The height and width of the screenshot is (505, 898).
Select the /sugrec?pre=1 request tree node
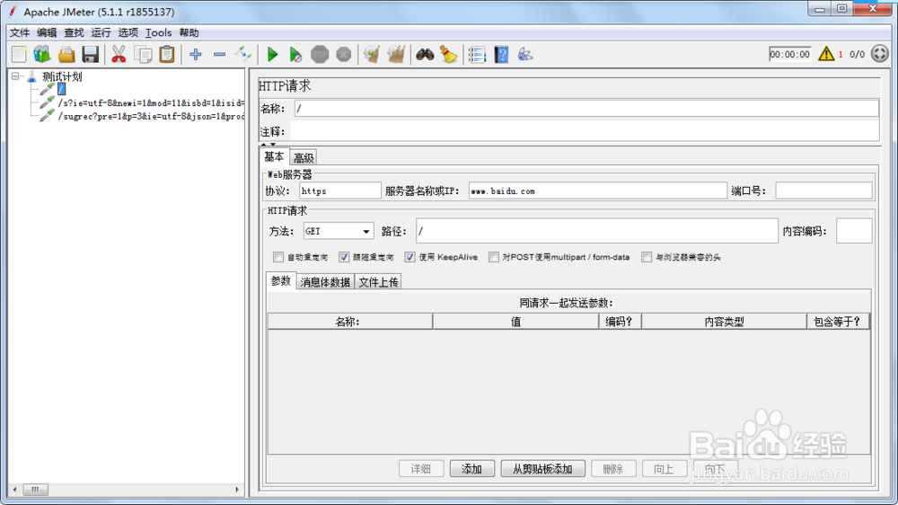pos(151,116)
